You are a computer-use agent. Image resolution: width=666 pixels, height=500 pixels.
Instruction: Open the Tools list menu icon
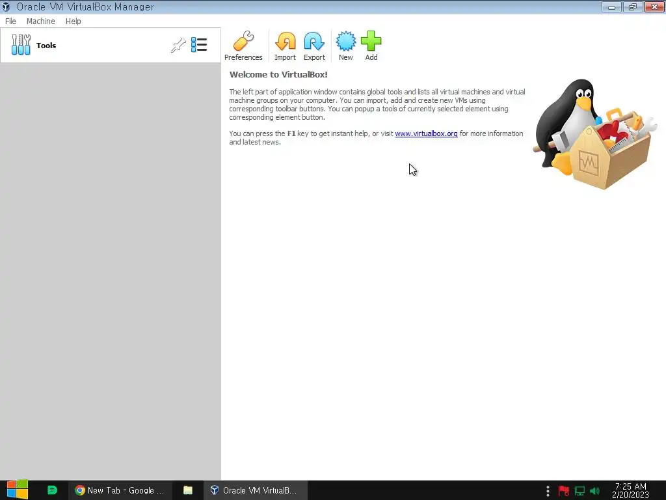pos(199,45)
